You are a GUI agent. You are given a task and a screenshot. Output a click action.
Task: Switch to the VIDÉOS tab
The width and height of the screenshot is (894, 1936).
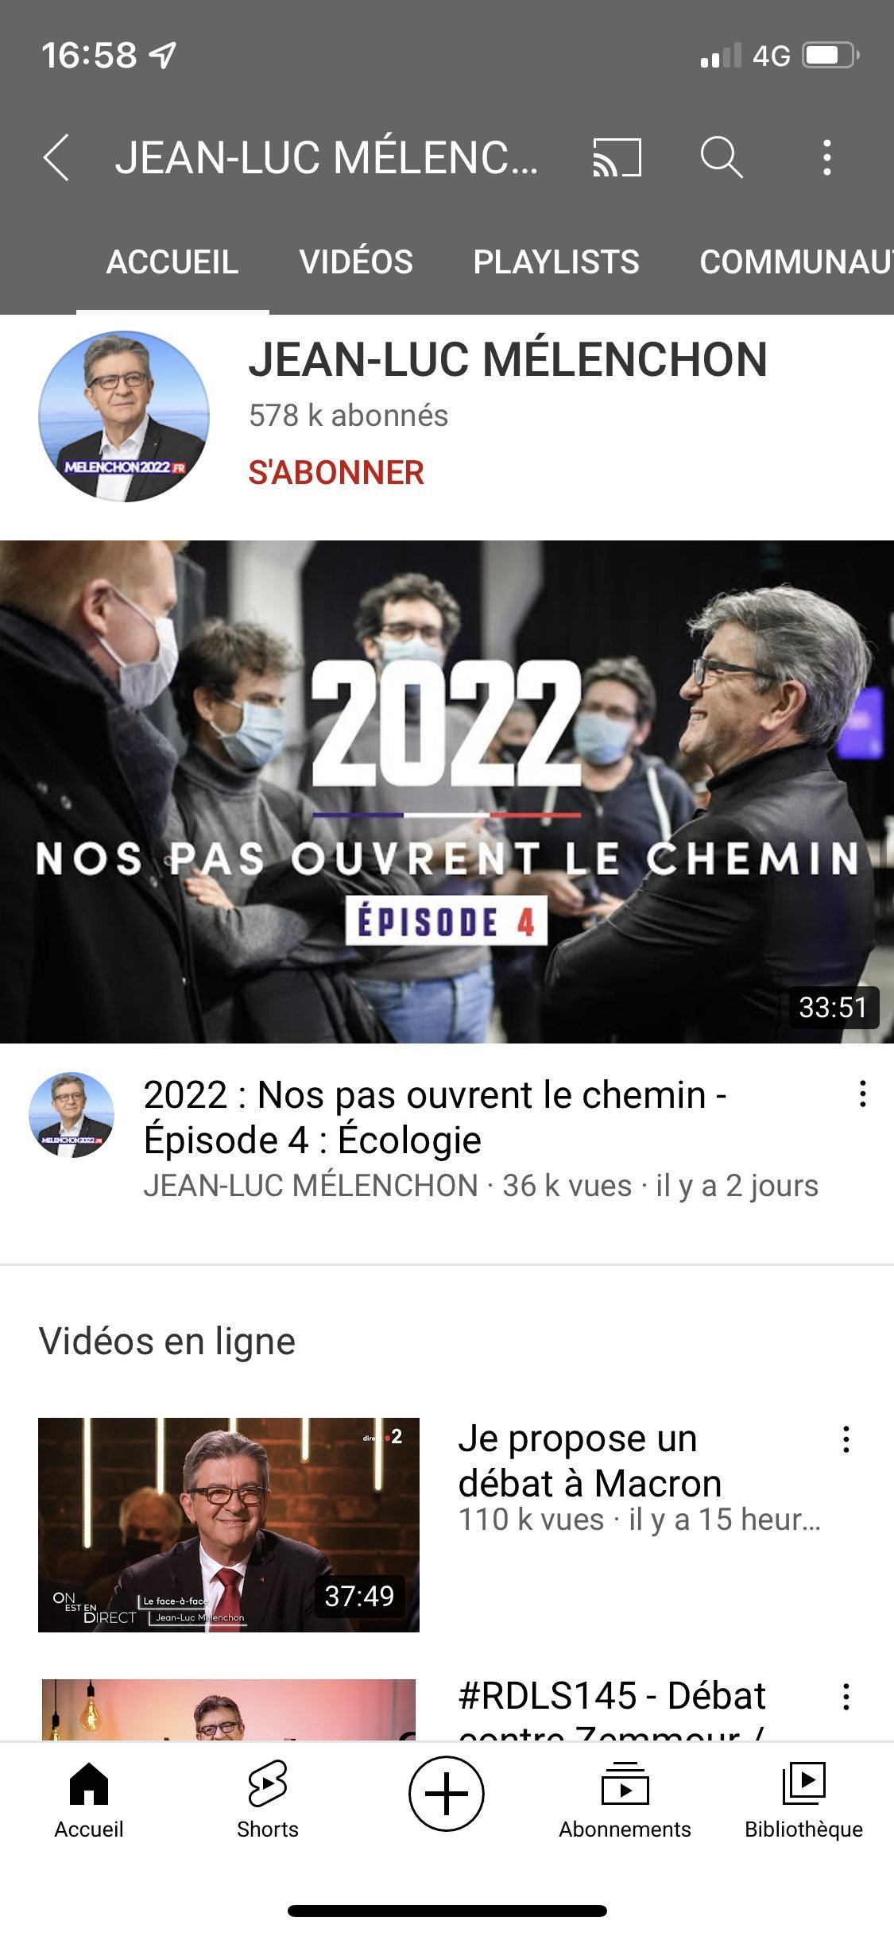(x=356, y=262)
